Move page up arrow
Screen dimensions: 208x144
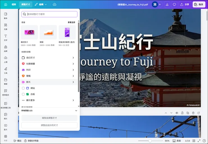click(x=166, y=113)
